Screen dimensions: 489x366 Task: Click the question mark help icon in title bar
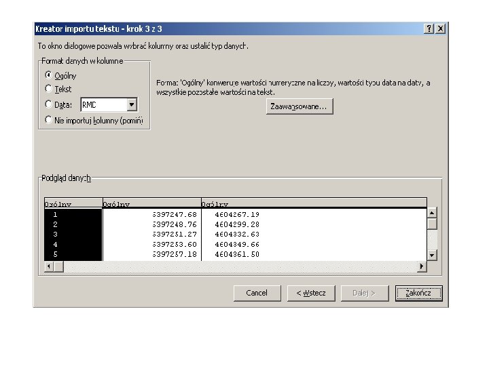click(x=429, y=28)
